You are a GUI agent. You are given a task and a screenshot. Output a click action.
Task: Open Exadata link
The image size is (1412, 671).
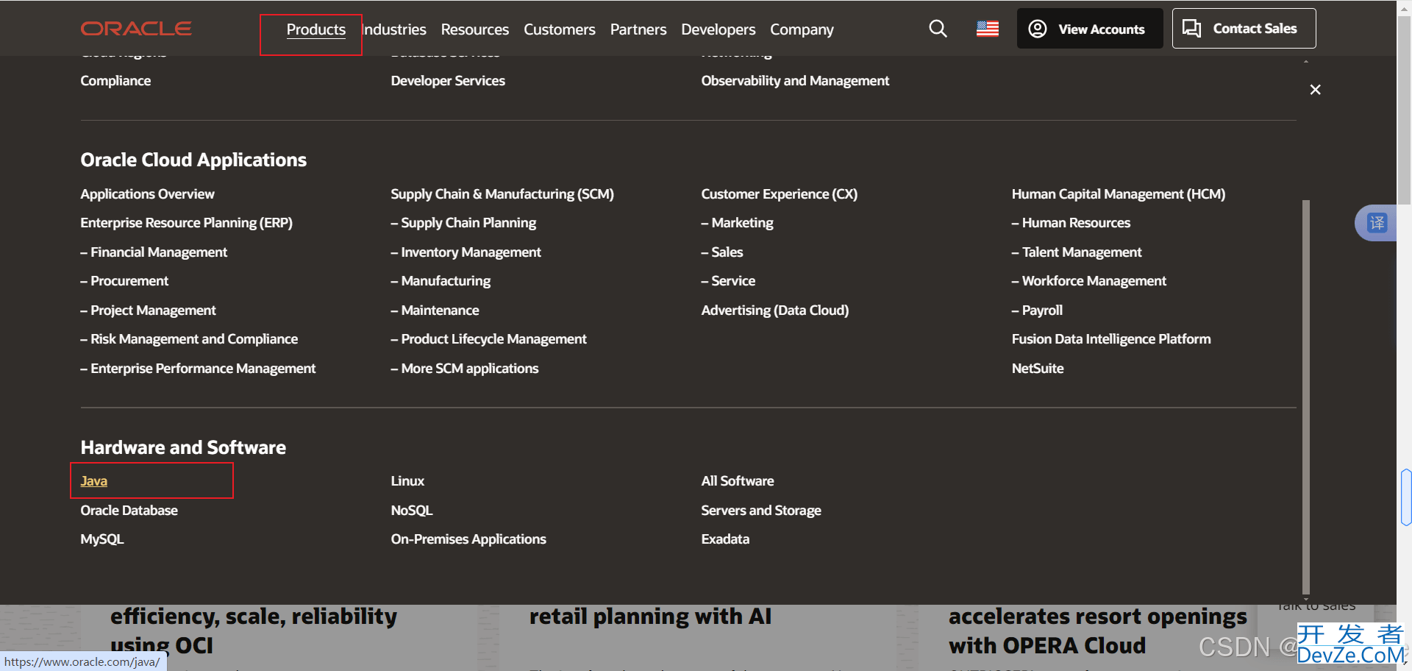coord(725,539)
